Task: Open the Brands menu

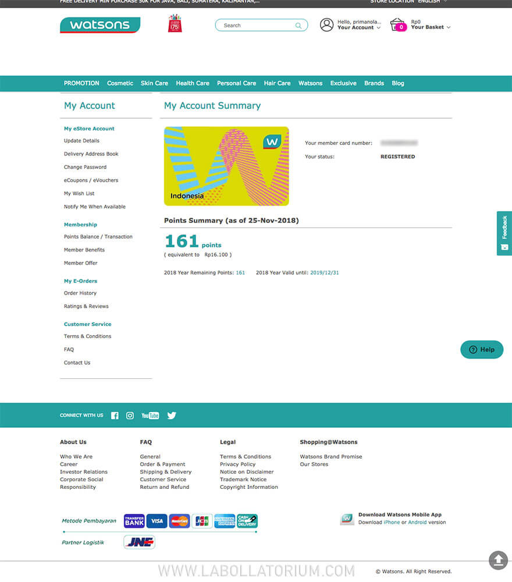Action: (x=374, y=83)
